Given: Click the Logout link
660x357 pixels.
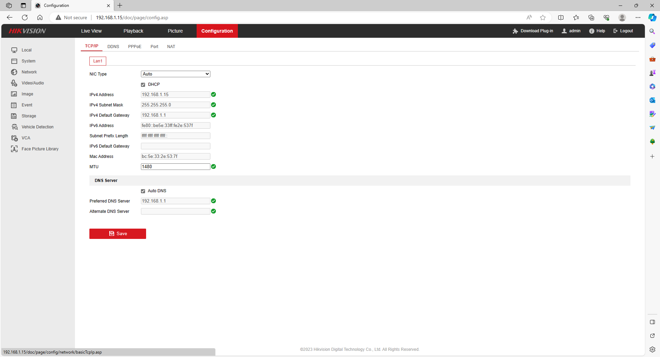Looking at the screenshot, I should (623, 31).
